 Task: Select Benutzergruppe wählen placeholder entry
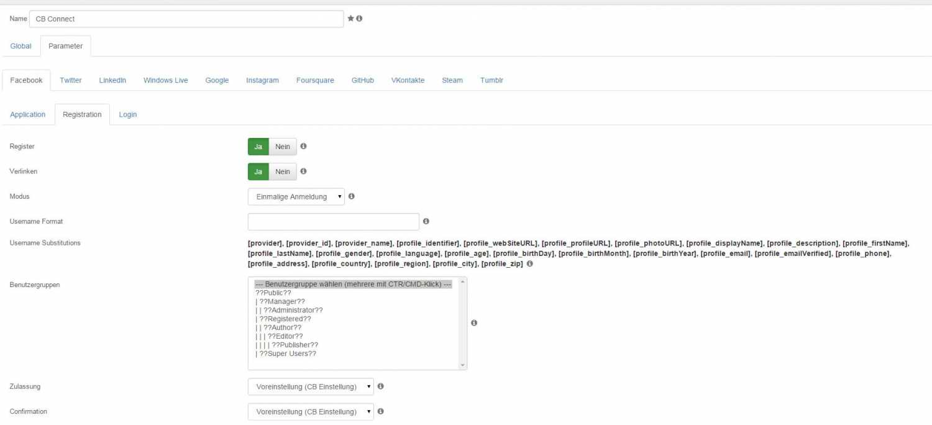click(353, 284)
